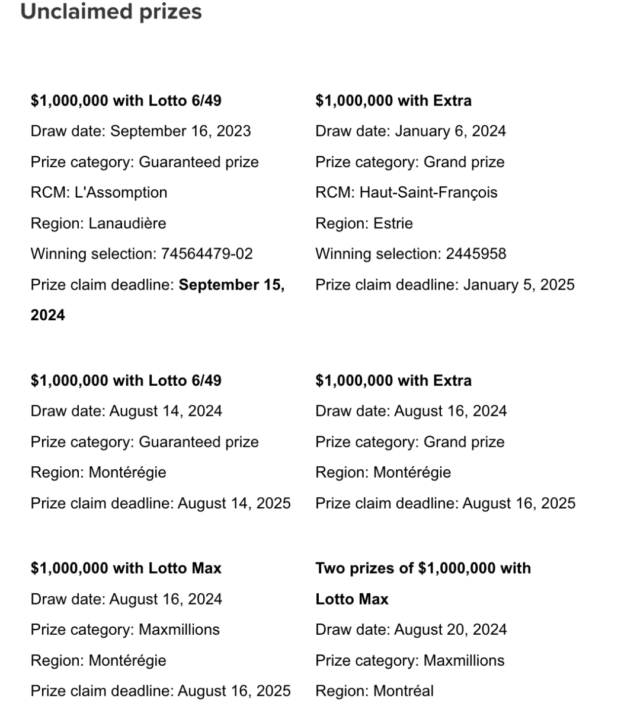Click winning selection 2445958
640x706 pixels.
click(411, 254)
